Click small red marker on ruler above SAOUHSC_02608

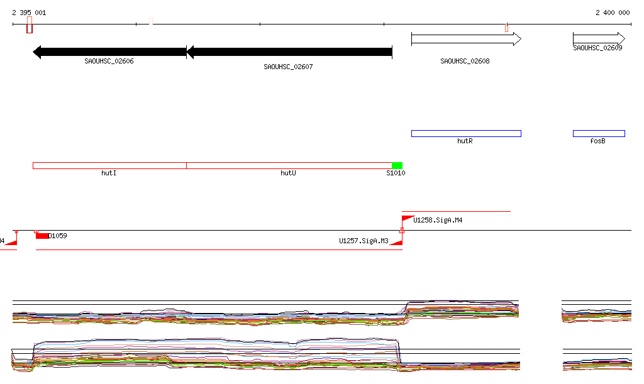click(x=506, y=28)
